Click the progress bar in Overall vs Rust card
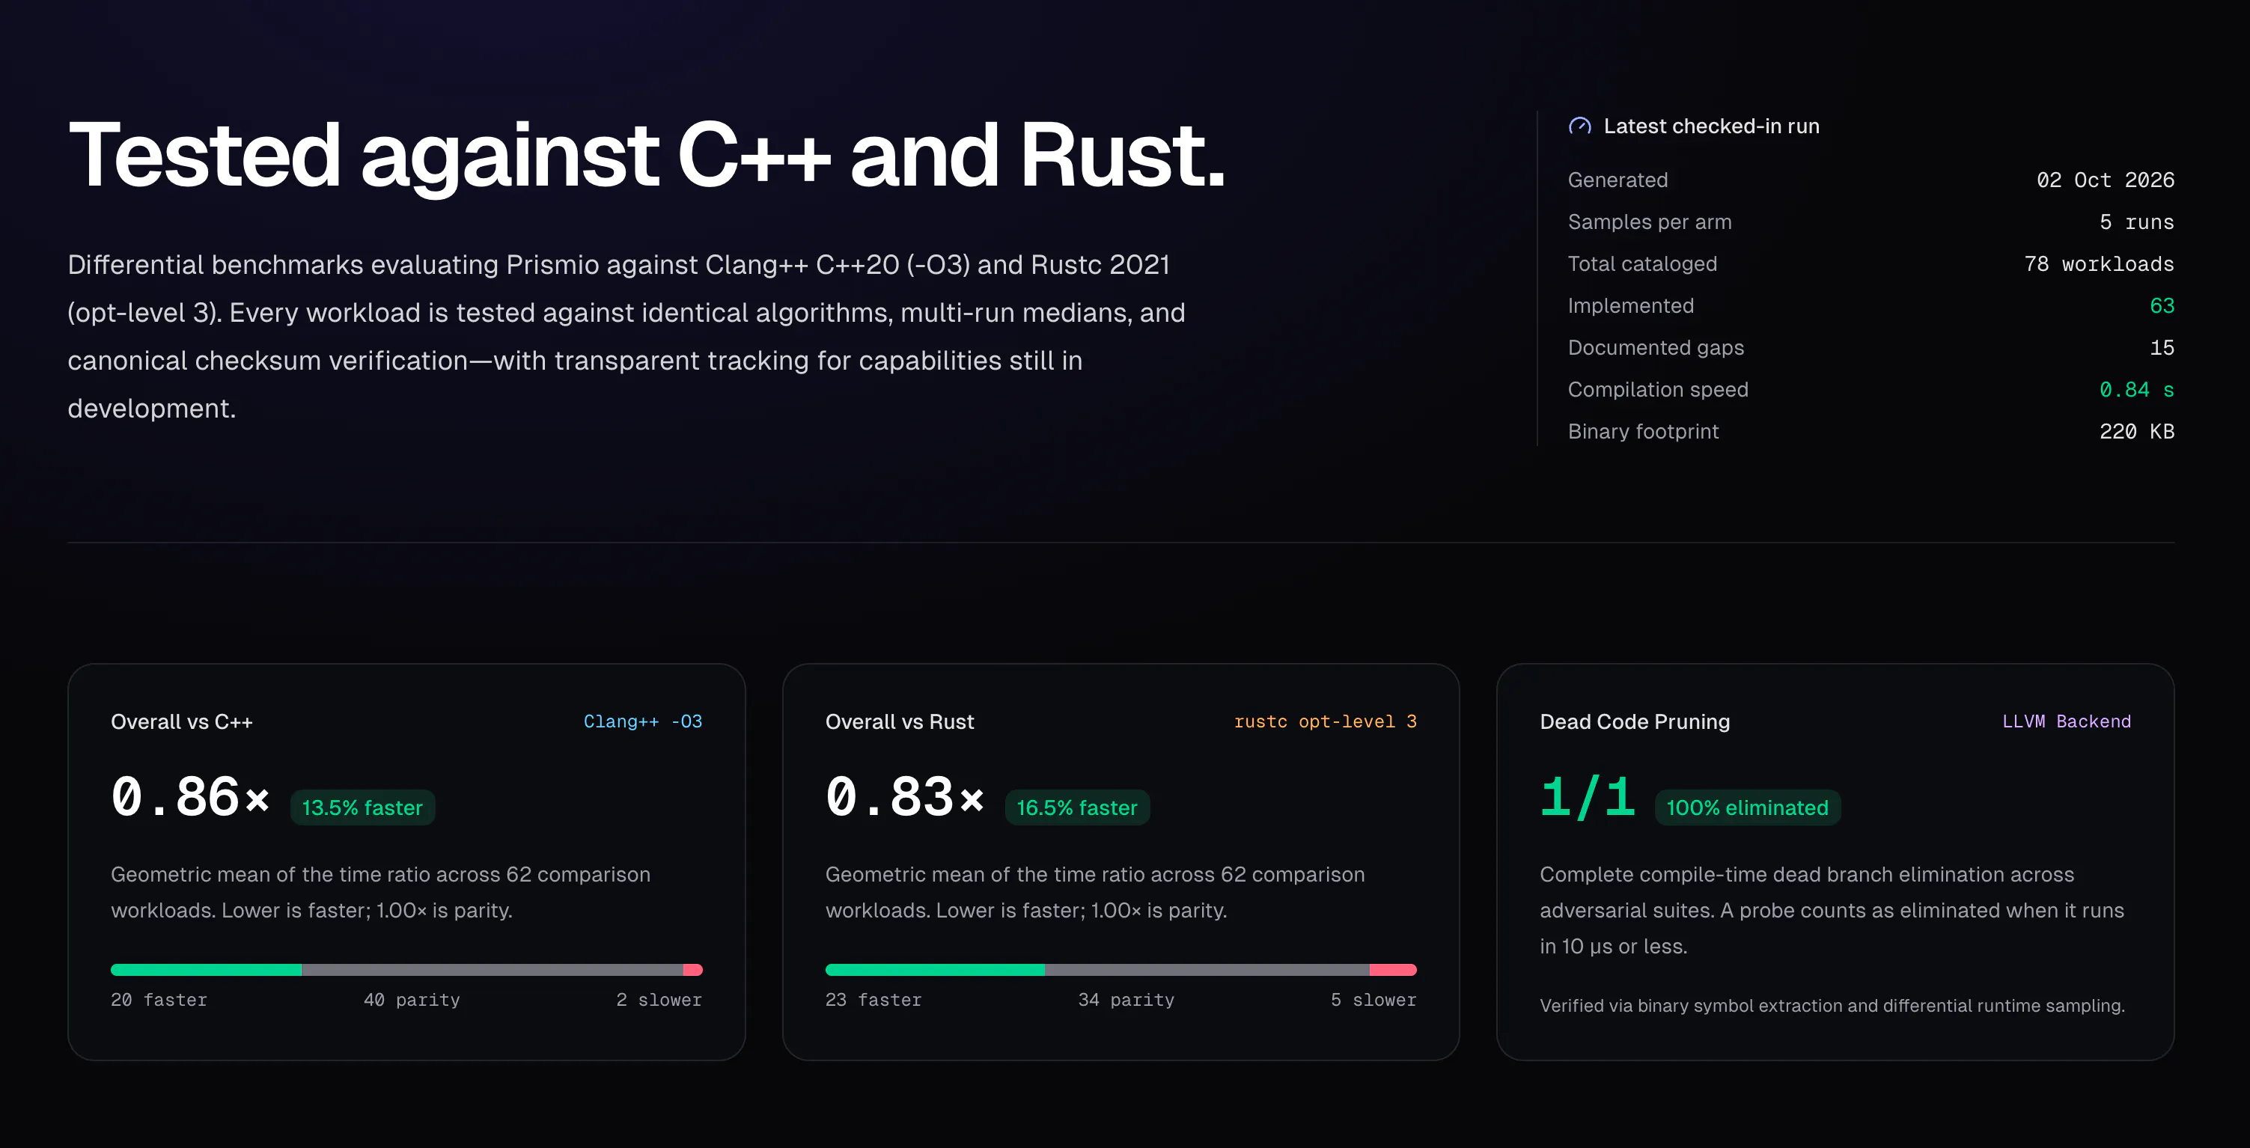Image resolution: width=2250 pixels, height=1148 pixels. click(1121, 969)
